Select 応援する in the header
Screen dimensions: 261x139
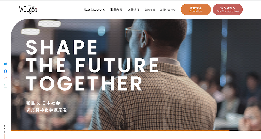133,10
